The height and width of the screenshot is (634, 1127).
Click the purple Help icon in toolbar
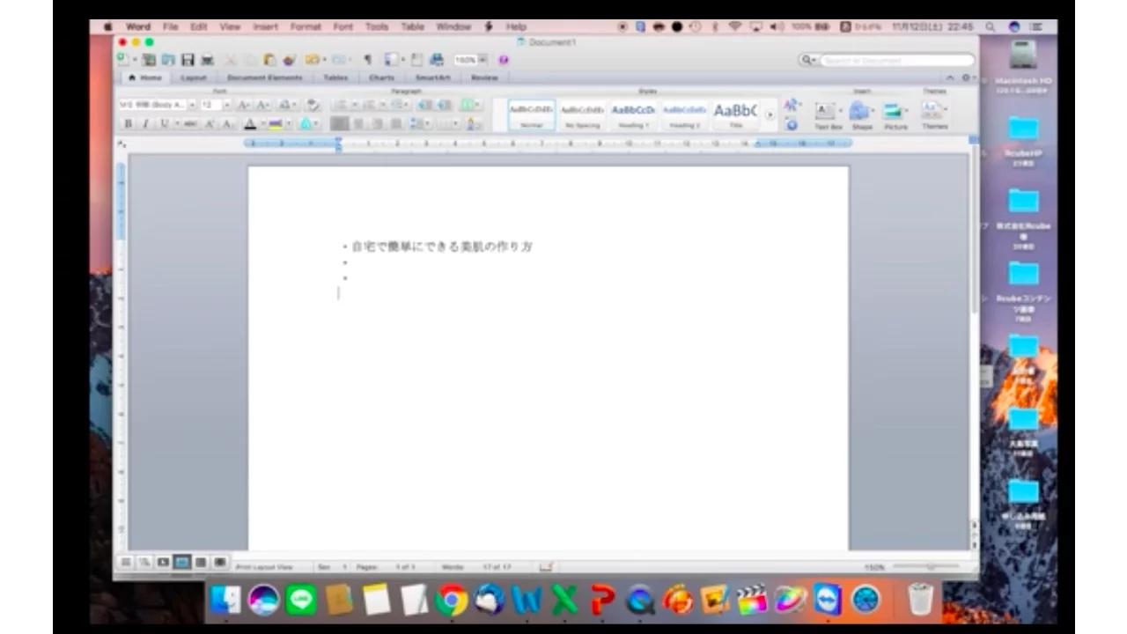coord(504,60)
